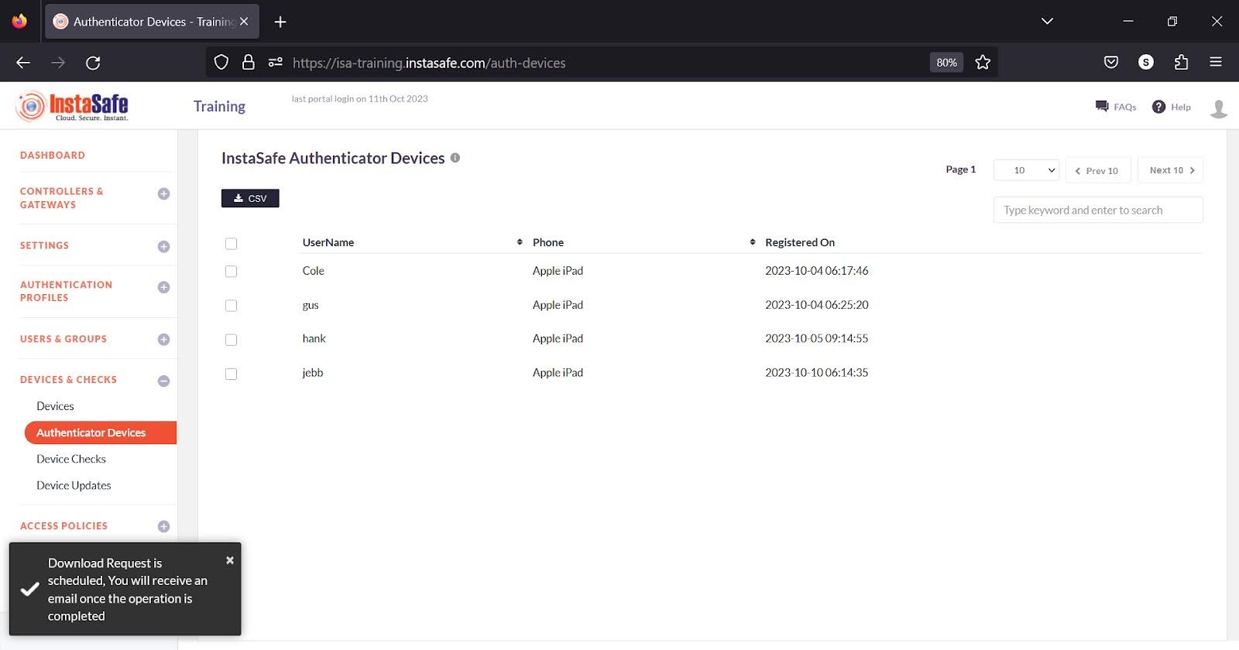This screenshot has height=650, width=1239.
Task: Click the info icon beside Authenticator Devices title
Action: 455,158
